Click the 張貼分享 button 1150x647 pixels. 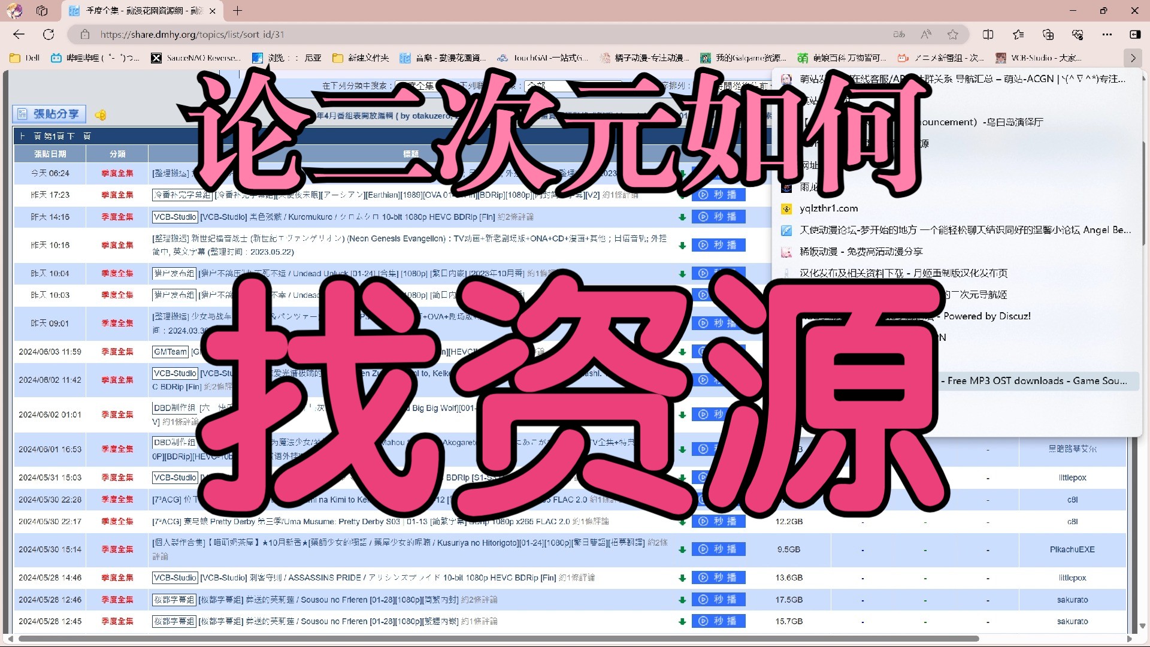point(49,114)
